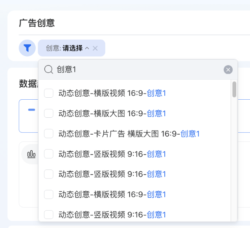Clear the search text 创意1
The height and width of the screenshot is (228, 250).
tap(228, 69)
